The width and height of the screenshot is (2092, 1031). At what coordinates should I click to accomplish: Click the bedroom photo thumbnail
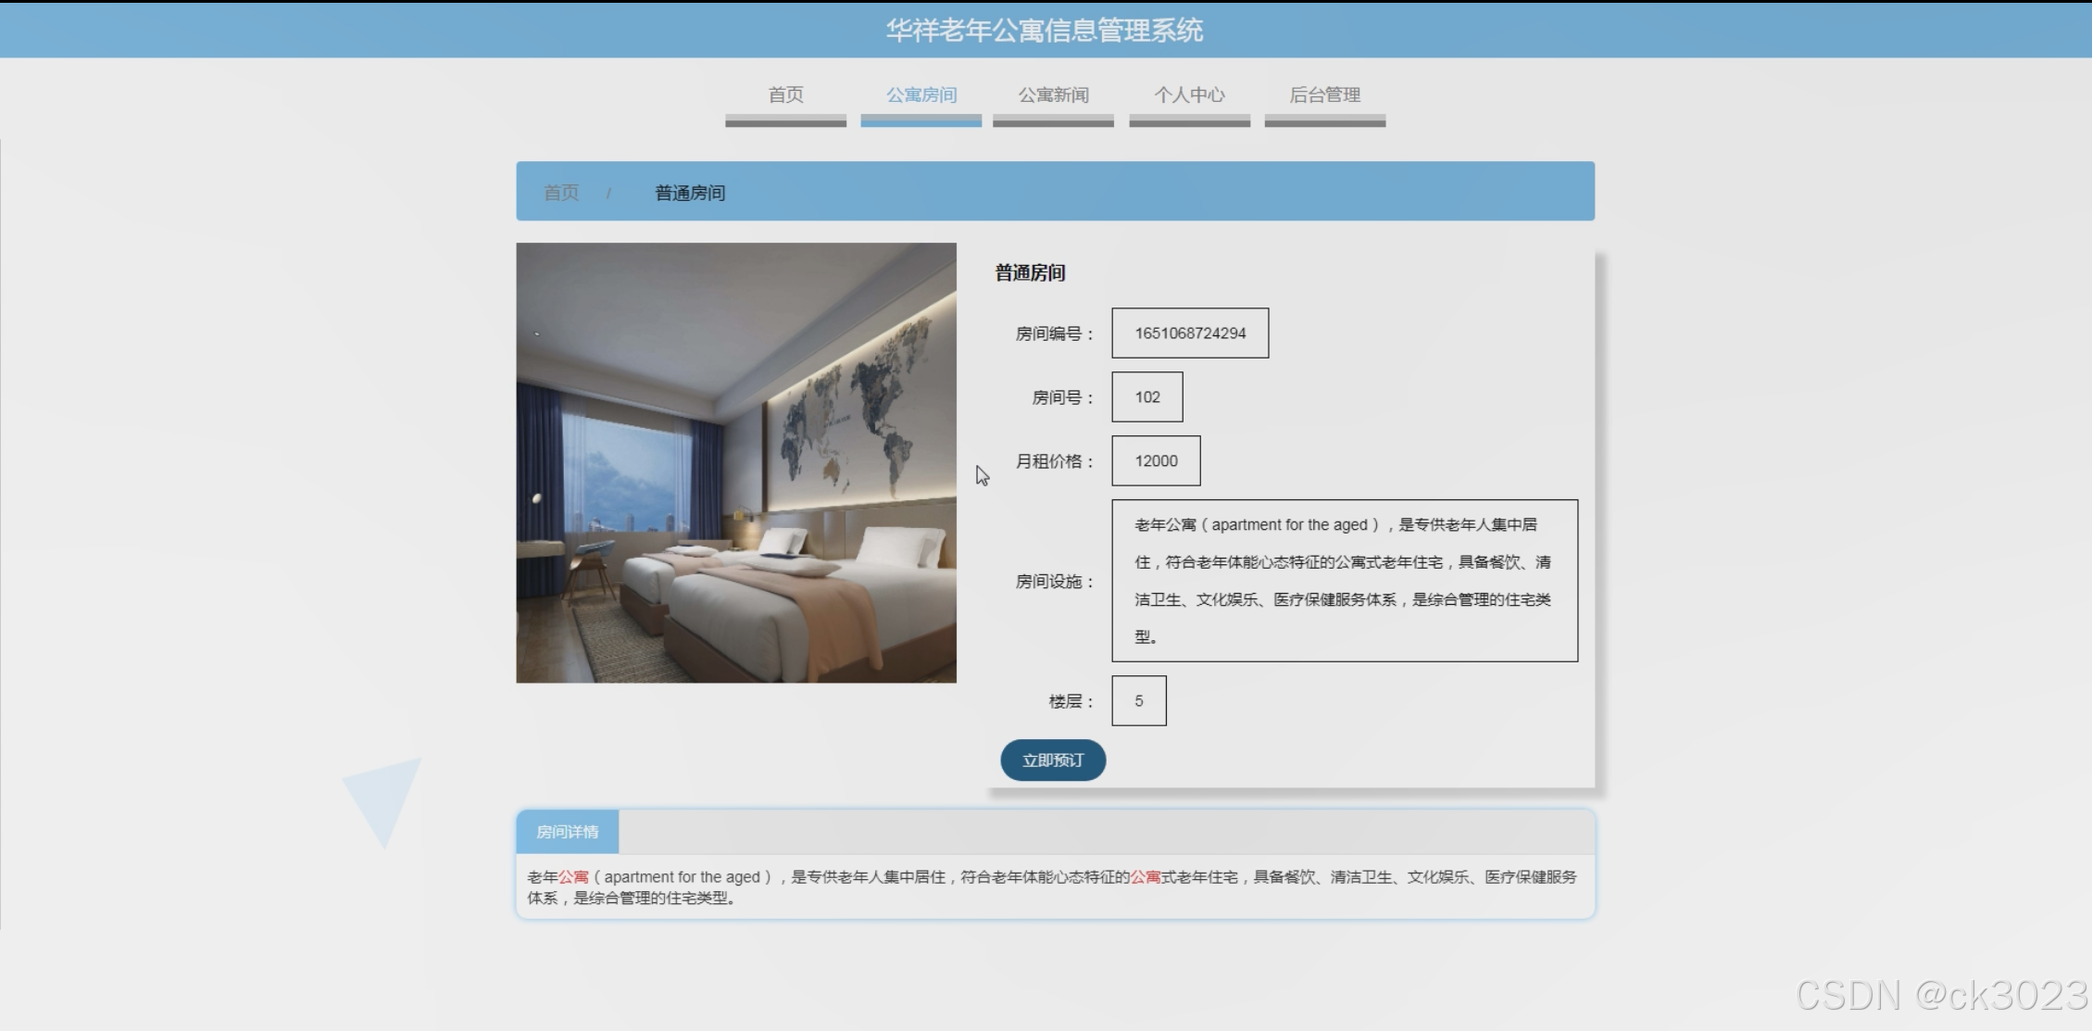[x=736, y=463]
